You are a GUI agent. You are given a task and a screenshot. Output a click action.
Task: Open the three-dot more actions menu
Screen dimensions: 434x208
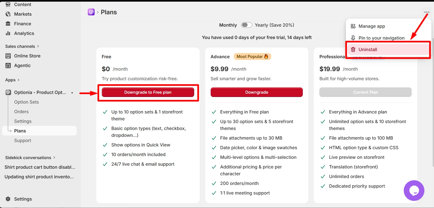(x=427, y=12)
